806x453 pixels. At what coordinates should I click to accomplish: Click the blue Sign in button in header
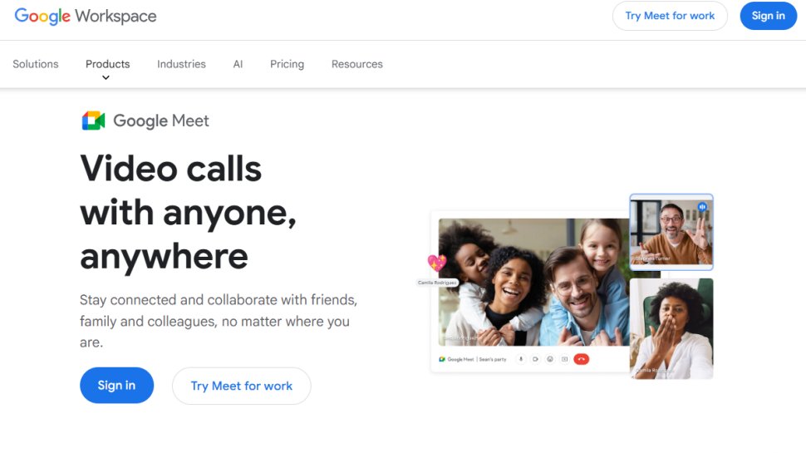769,16
